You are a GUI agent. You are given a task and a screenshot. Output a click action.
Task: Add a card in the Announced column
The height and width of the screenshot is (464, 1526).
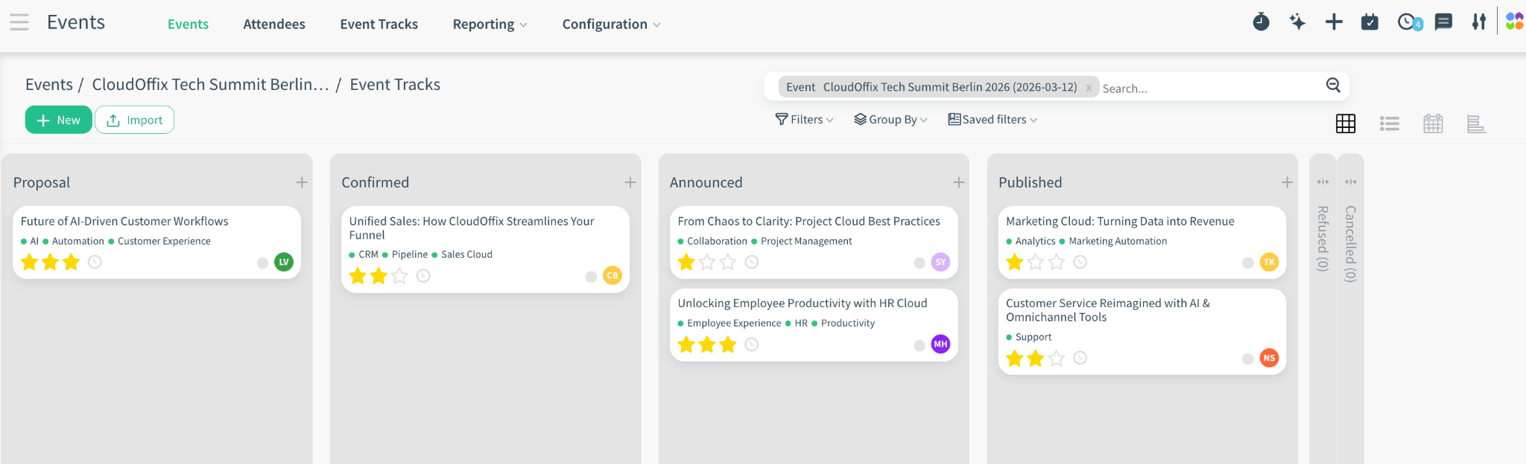coord(959,182)
